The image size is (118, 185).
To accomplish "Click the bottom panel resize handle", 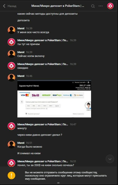I will coord(58,183).
